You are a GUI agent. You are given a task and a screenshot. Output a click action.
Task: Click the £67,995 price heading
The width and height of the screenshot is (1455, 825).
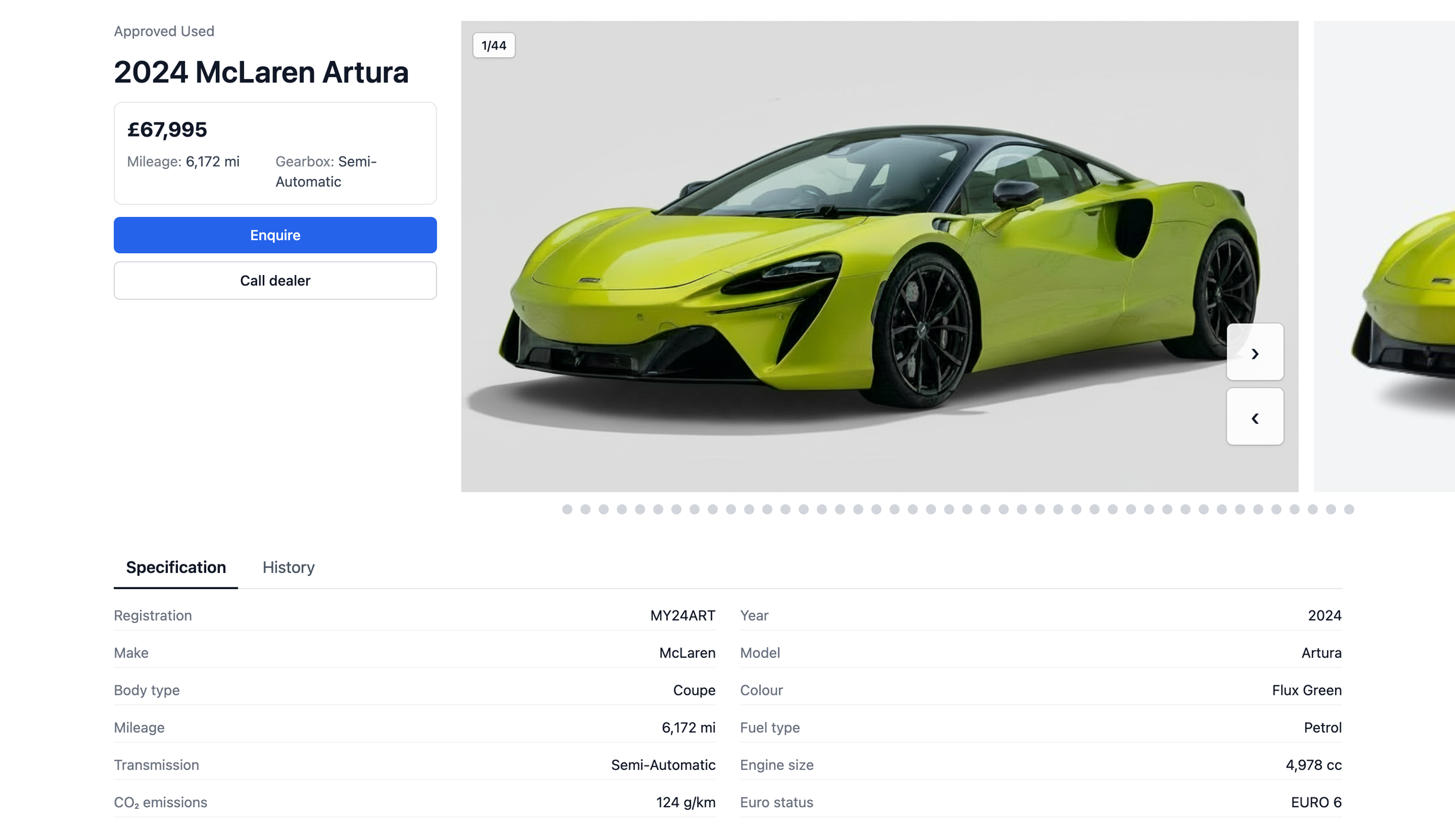(168, 129)
